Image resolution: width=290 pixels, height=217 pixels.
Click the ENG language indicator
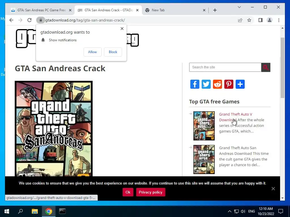pyautogui.click(x=251, y=211)
